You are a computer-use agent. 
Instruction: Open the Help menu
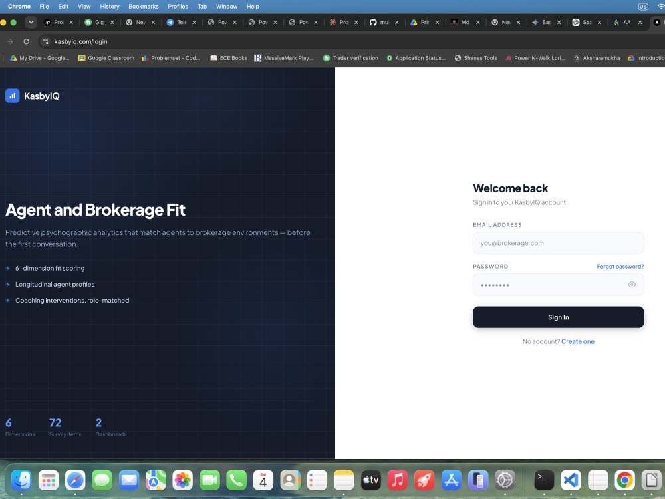coord(253,7)
